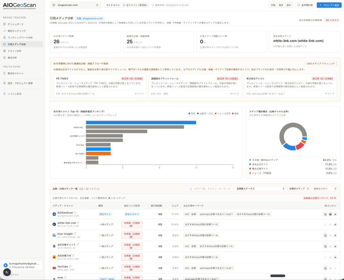Click the AIO対策チェック row favicon
Viewport: 344px width, 280px height.
click(54, 246)
